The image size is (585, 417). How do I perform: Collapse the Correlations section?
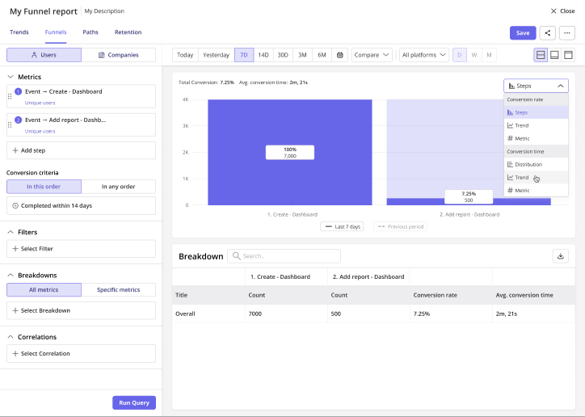pyautogui.click(x=11, y=337)
